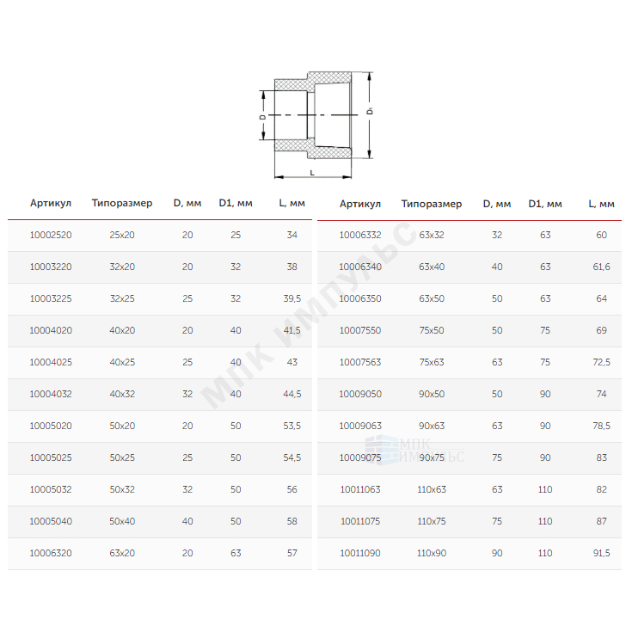
Task: Click length value 72,5
Action: [x=601, y=362]
